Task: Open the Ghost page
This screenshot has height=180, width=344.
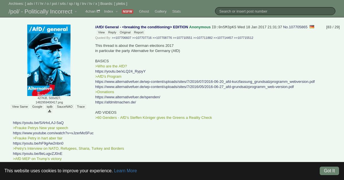Action: point(144,11)
